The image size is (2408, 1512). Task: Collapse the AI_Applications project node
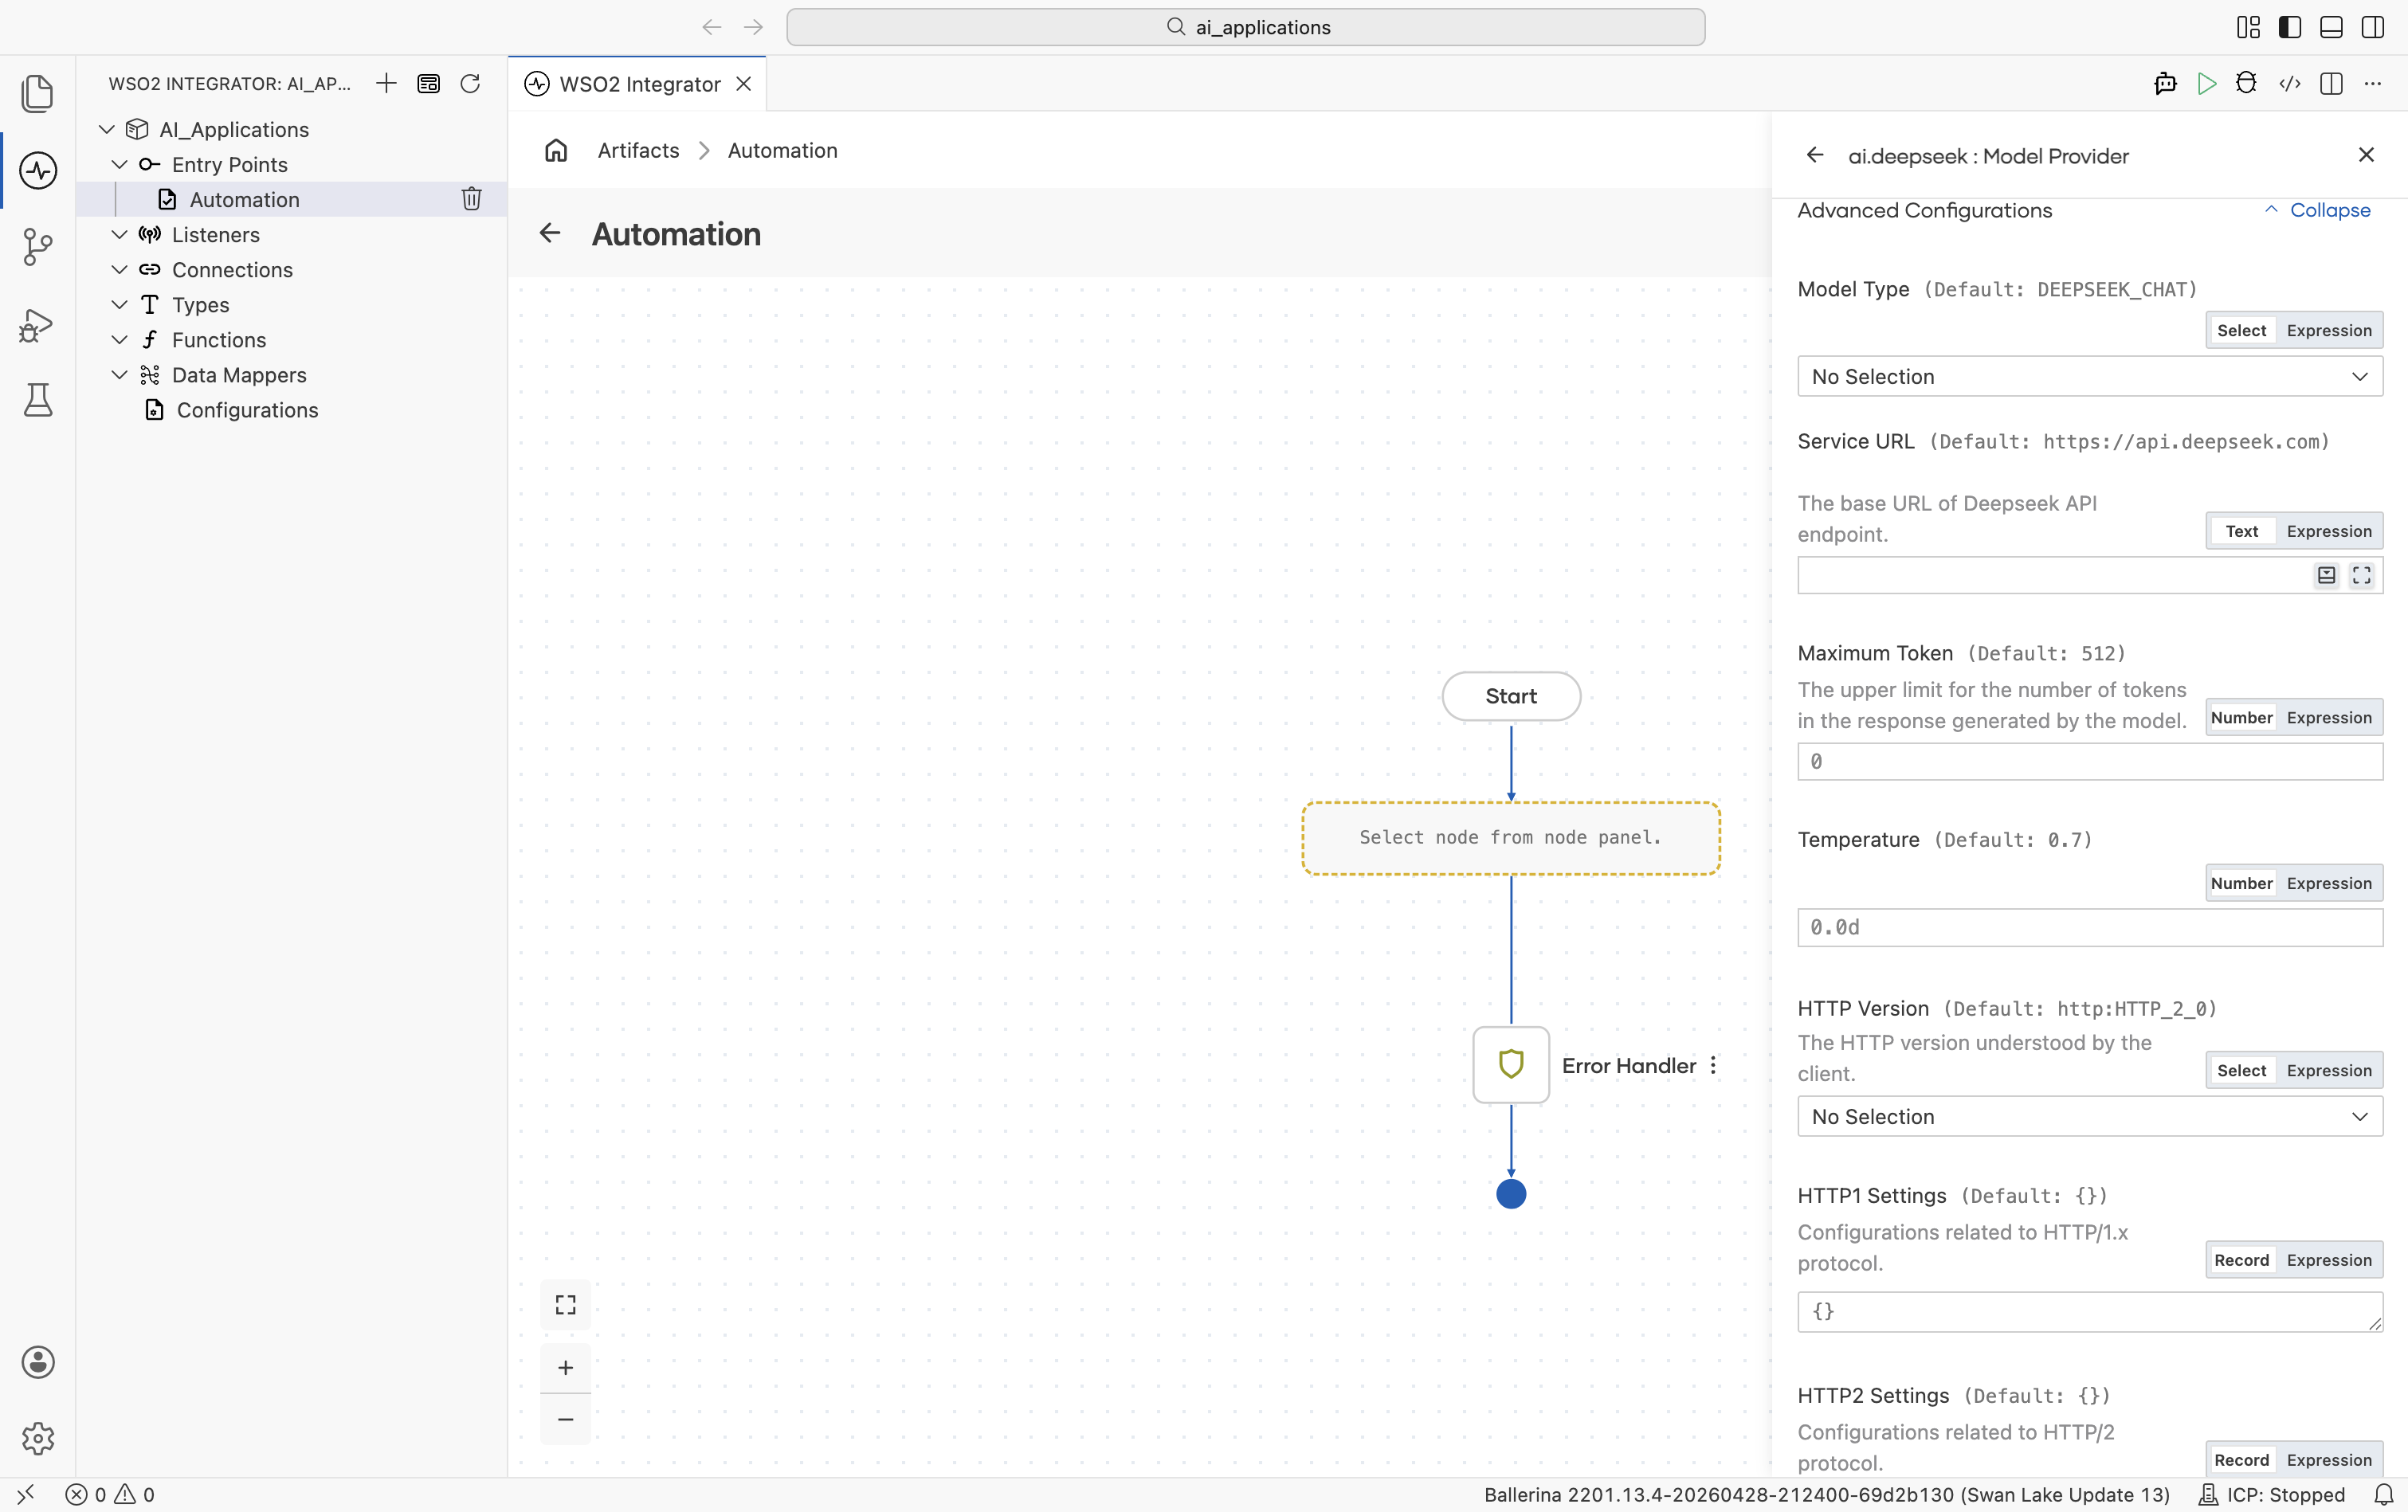tap(107, 129)
